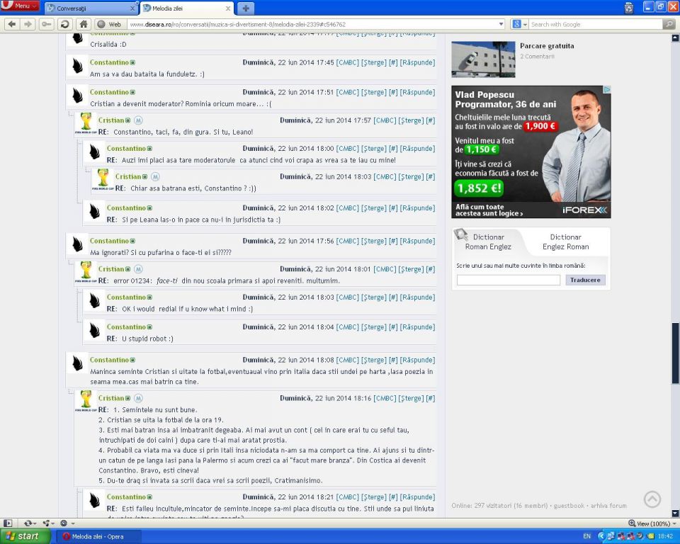680x544 pixels.
Task: Click the # permalink on Cristian's 18:01 reply
Action: tap(430, 269)
